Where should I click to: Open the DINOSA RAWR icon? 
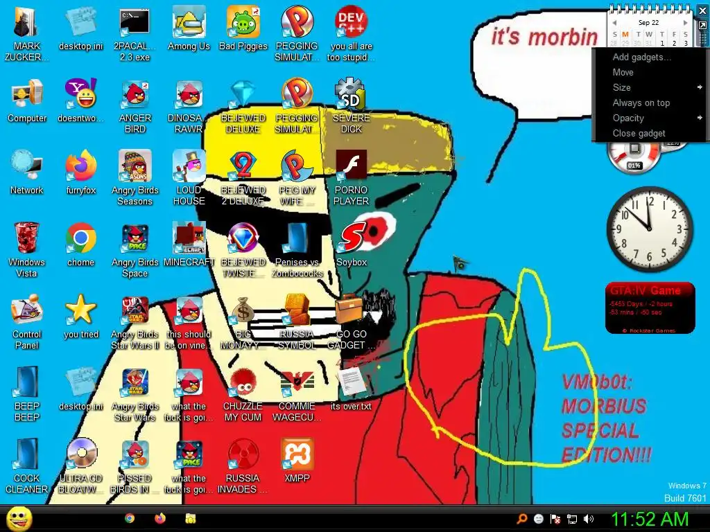(189, 106)
